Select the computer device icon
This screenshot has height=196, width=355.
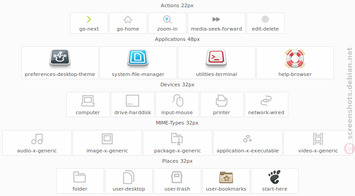(88, 101)
